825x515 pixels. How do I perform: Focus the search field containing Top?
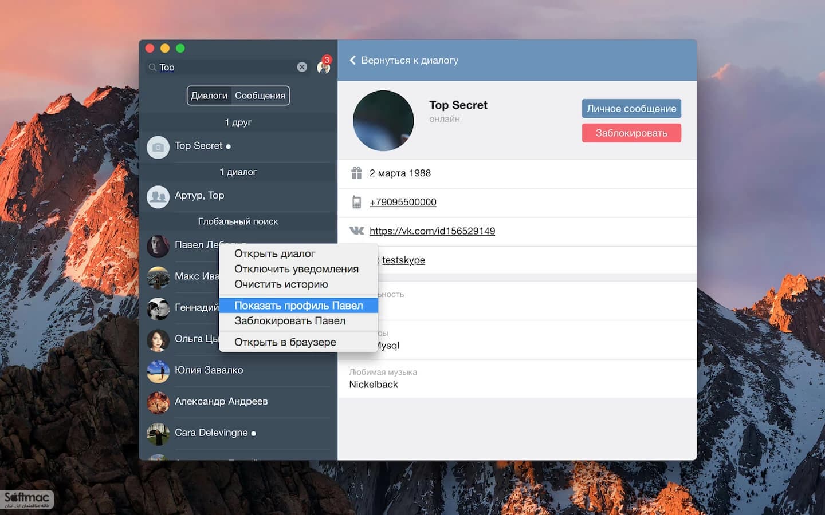(x=227, y=67)
